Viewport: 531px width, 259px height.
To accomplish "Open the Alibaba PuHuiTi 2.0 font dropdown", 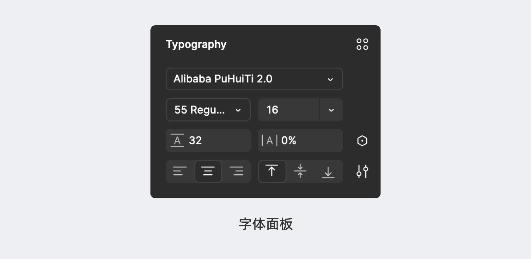I will (254, 79).
